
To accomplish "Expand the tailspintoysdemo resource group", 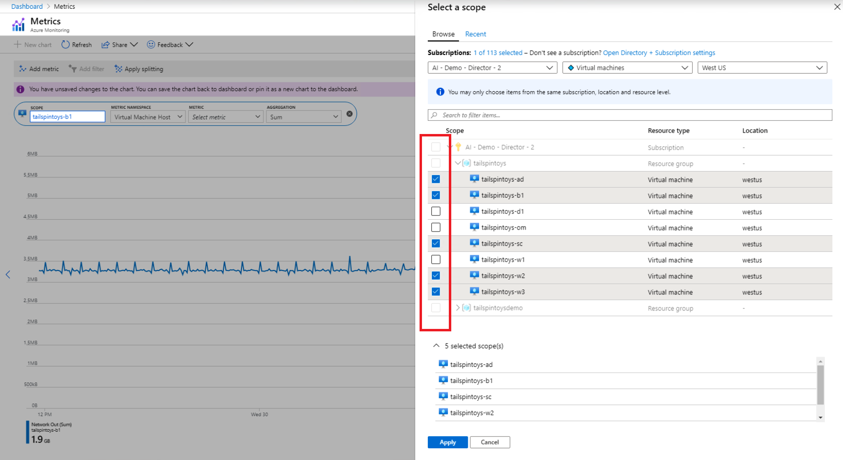I will [458, 307].
